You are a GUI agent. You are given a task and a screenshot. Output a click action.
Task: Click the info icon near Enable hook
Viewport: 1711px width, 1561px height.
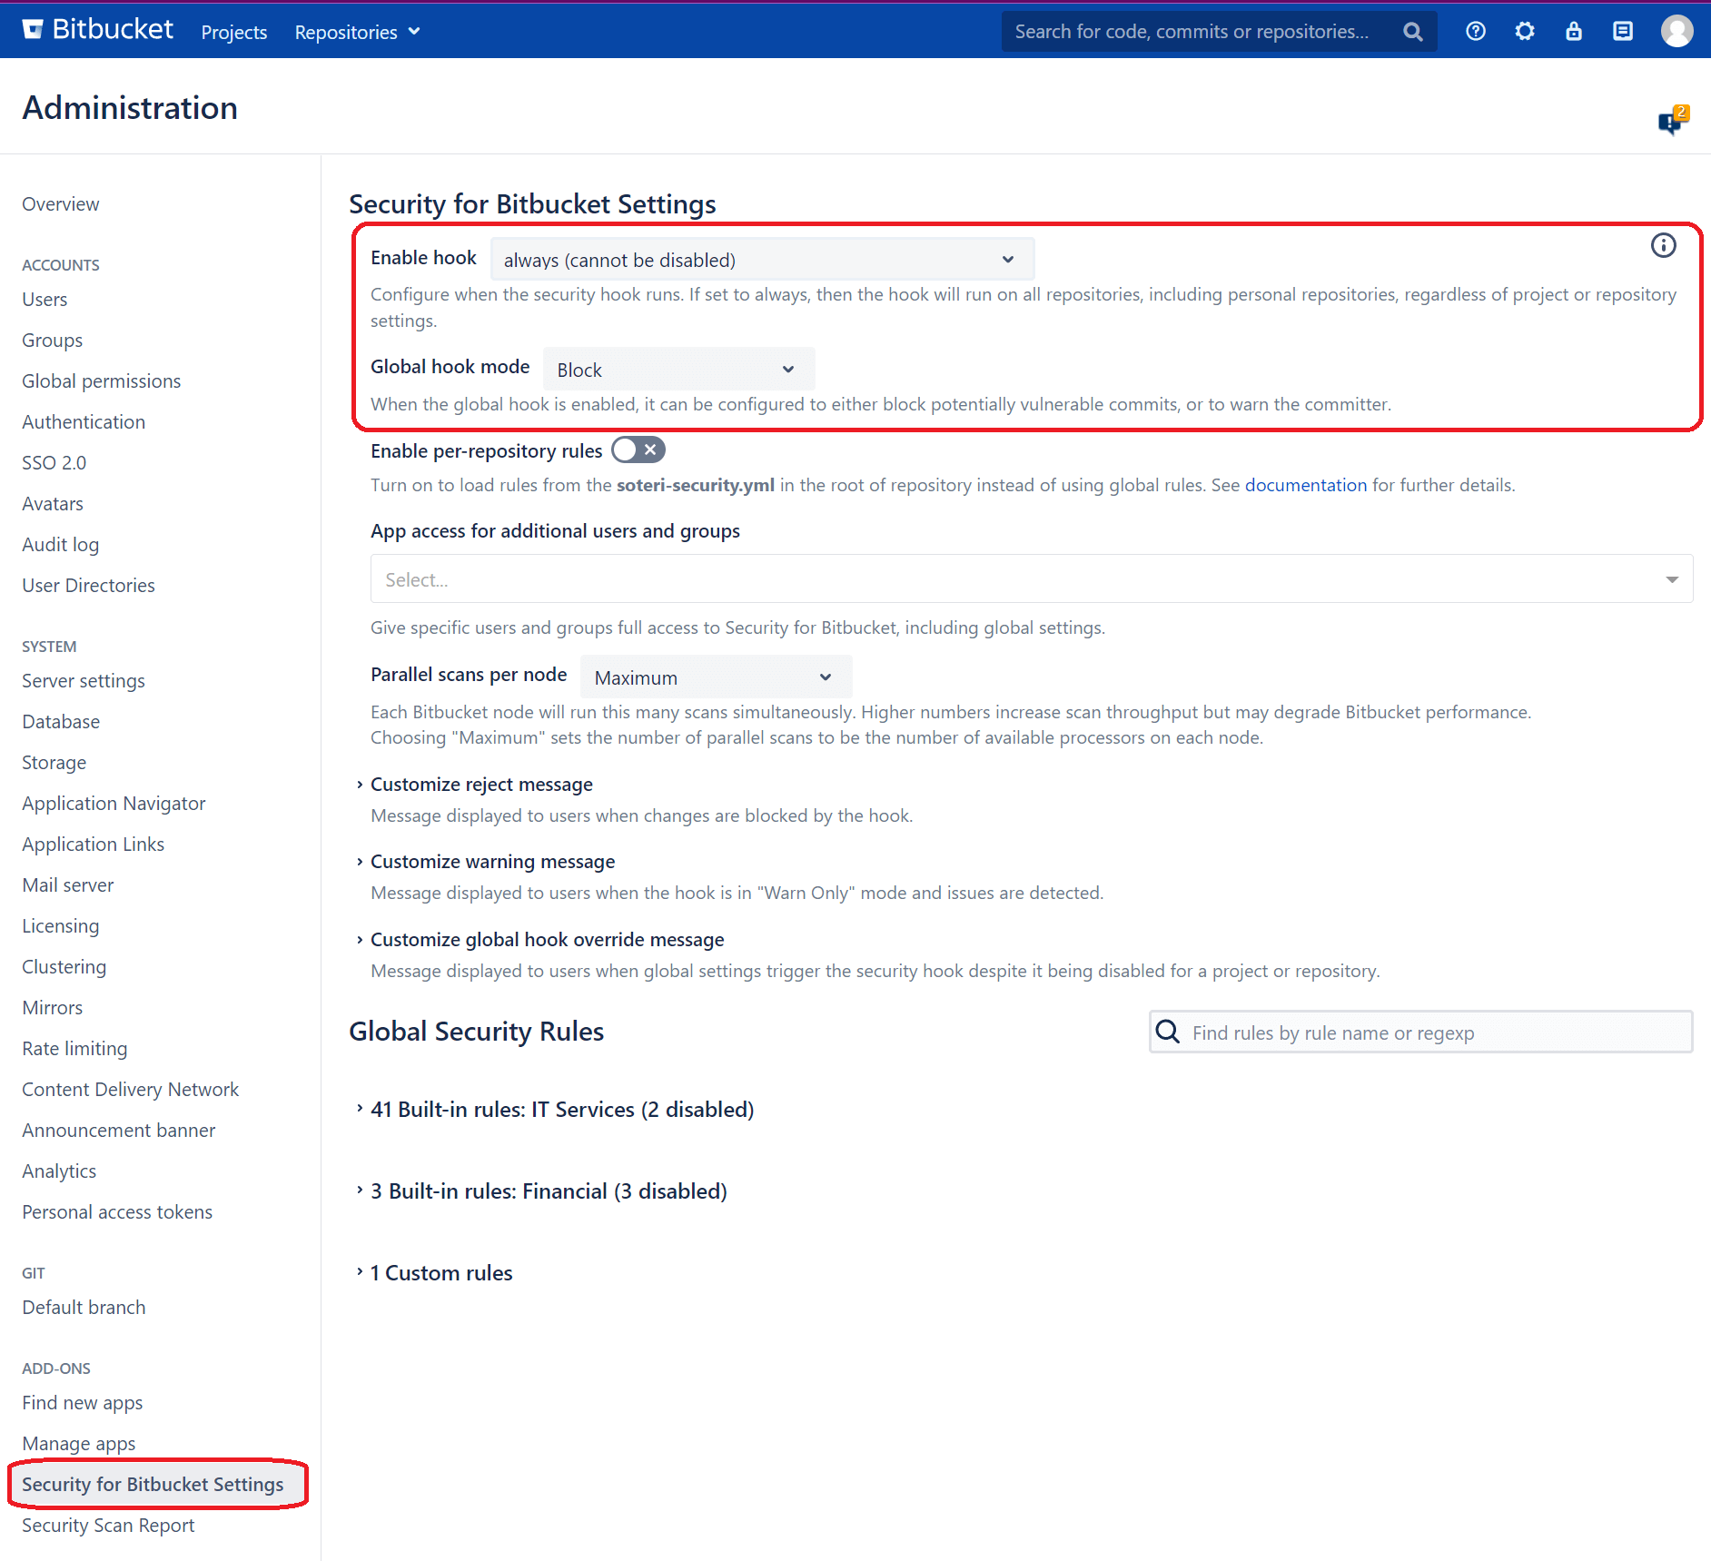(x=1663, y=245)
